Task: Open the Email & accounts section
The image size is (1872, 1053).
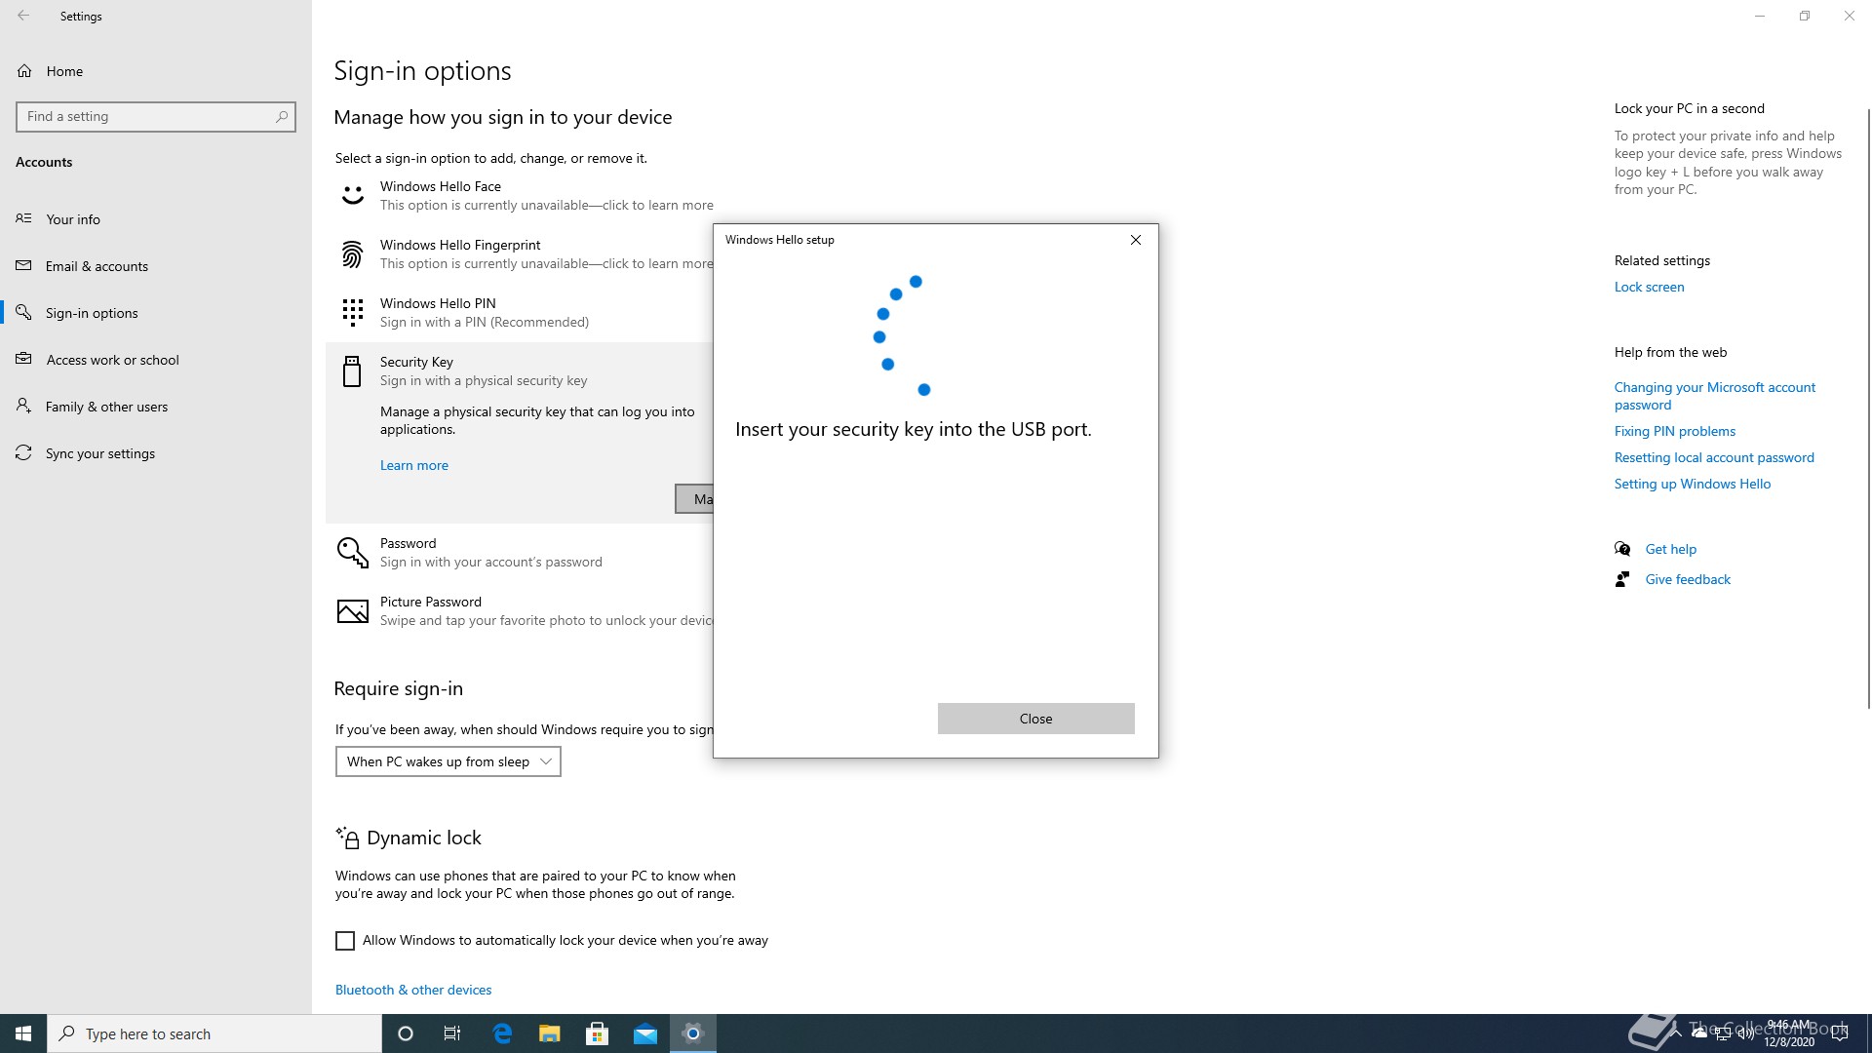Action: [x=97, y=266]
